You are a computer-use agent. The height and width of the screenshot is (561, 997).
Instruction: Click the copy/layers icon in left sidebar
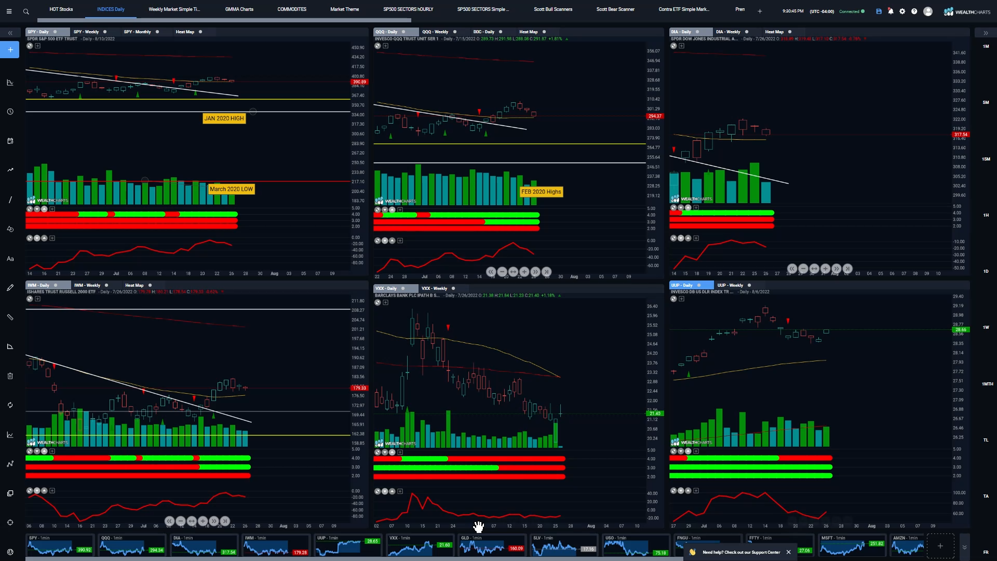pyautogui.click(x=10, y=493)
